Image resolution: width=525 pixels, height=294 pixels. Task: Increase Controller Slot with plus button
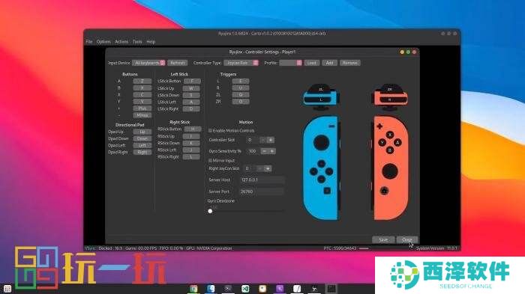271,140
